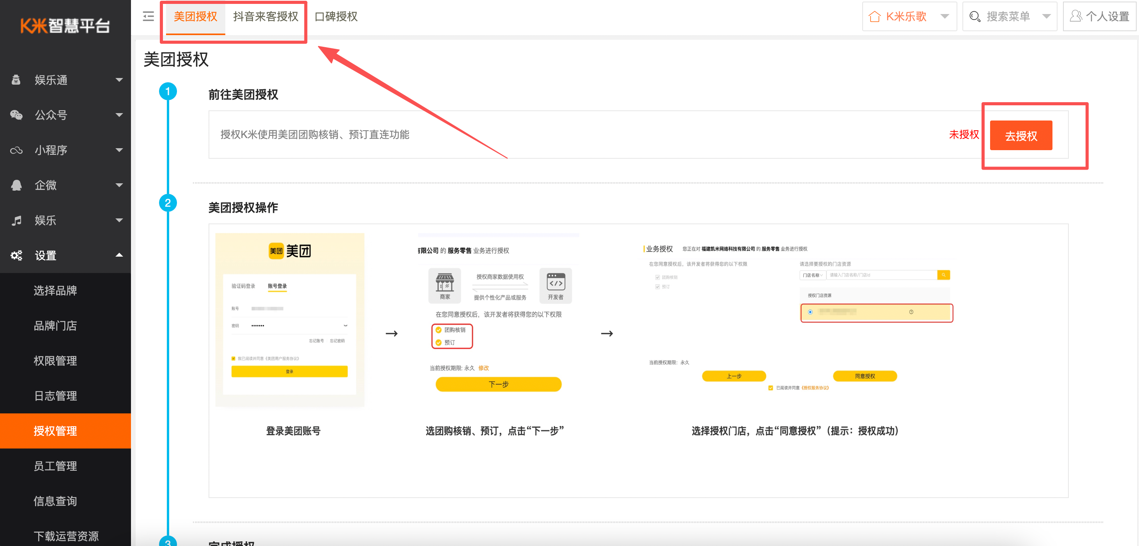Expand the 公众号 menu arrow
The width and height of the screenshot is (1139, 546).
(119, 115)
